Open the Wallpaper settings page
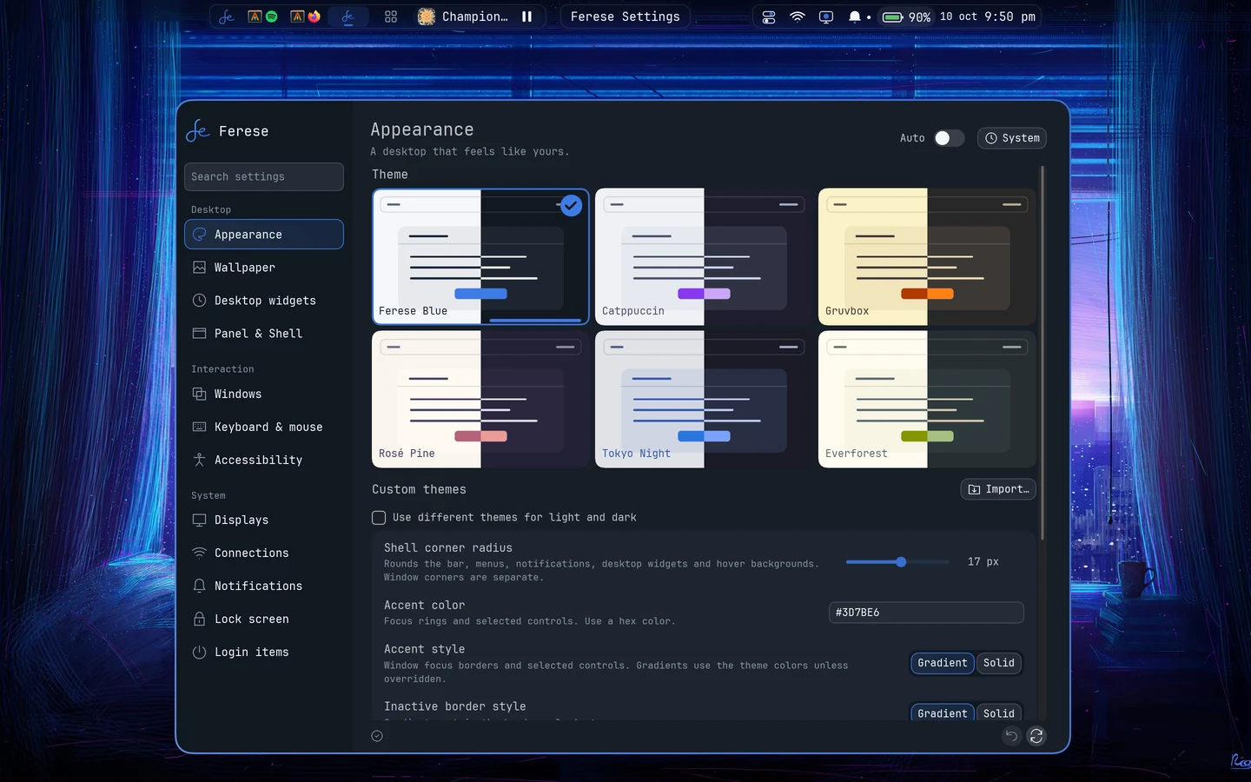Image resolution: width=1251 pixels, height=782 pixels. point(264,268)
